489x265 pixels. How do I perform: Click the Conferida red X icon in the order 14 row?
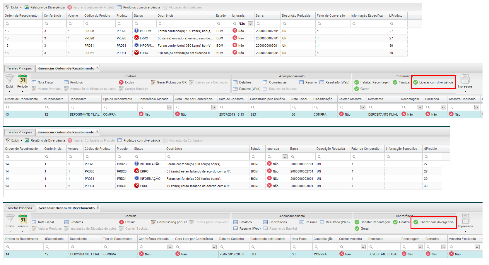(x=428, y=254)
